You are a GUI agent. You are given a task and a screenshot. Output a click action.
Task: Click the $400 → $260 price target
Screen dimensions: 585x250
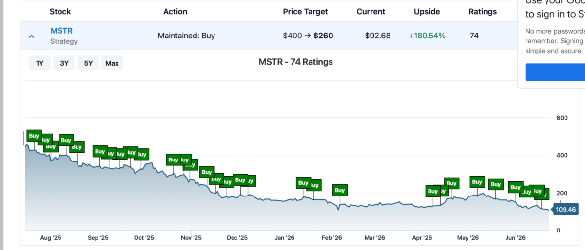[308, 36]
